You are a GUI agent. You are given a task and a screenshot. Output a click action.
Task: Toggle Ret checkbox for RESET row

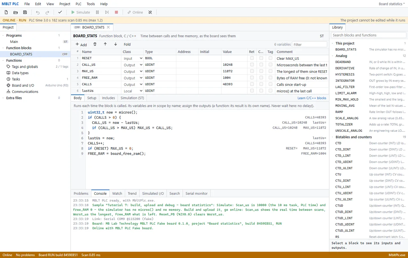pos(252,58)
